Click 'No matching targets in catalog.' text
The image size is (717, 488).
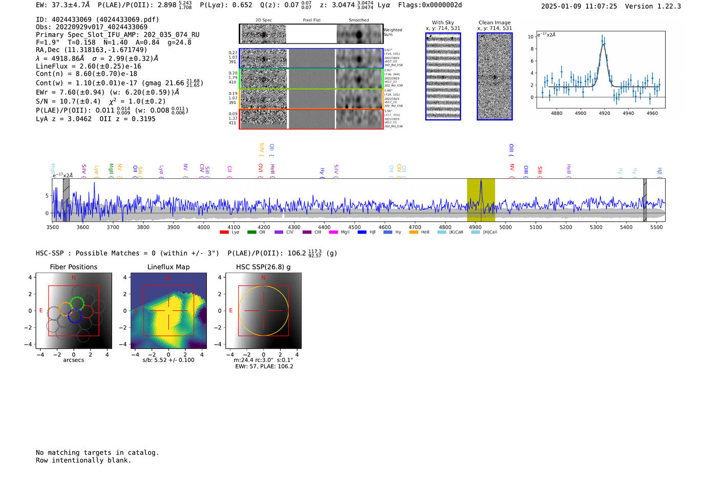(97, 453)
